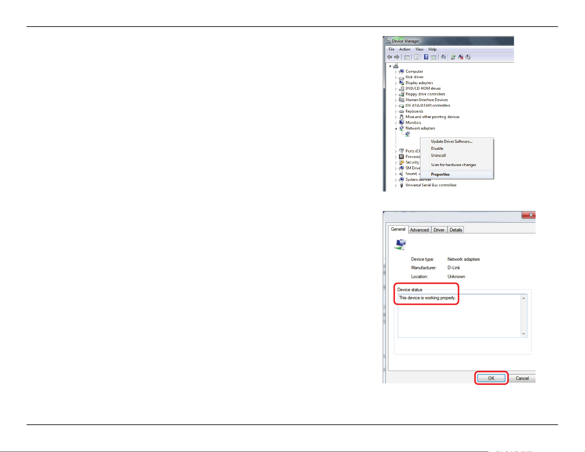The image size is (585, 452).
Task: Switch to the Driver tab
Action: click(439, 230)
